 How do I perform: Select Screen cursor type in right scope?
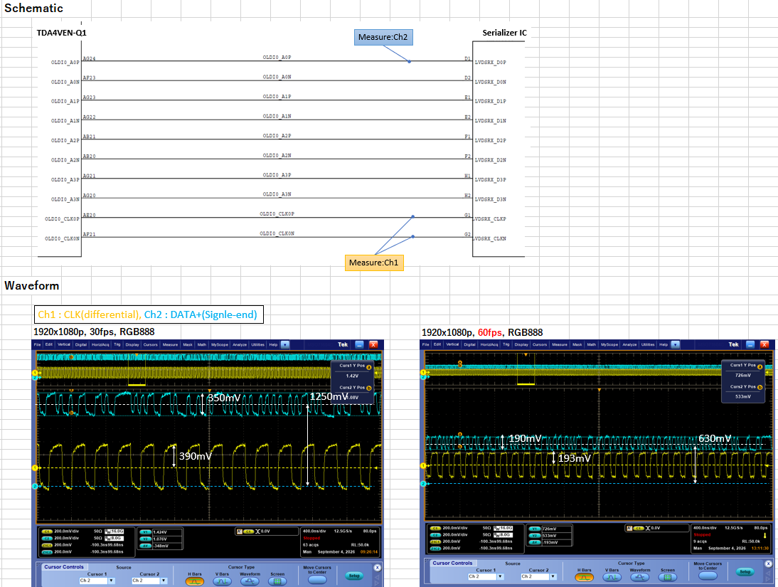[667, 577]
